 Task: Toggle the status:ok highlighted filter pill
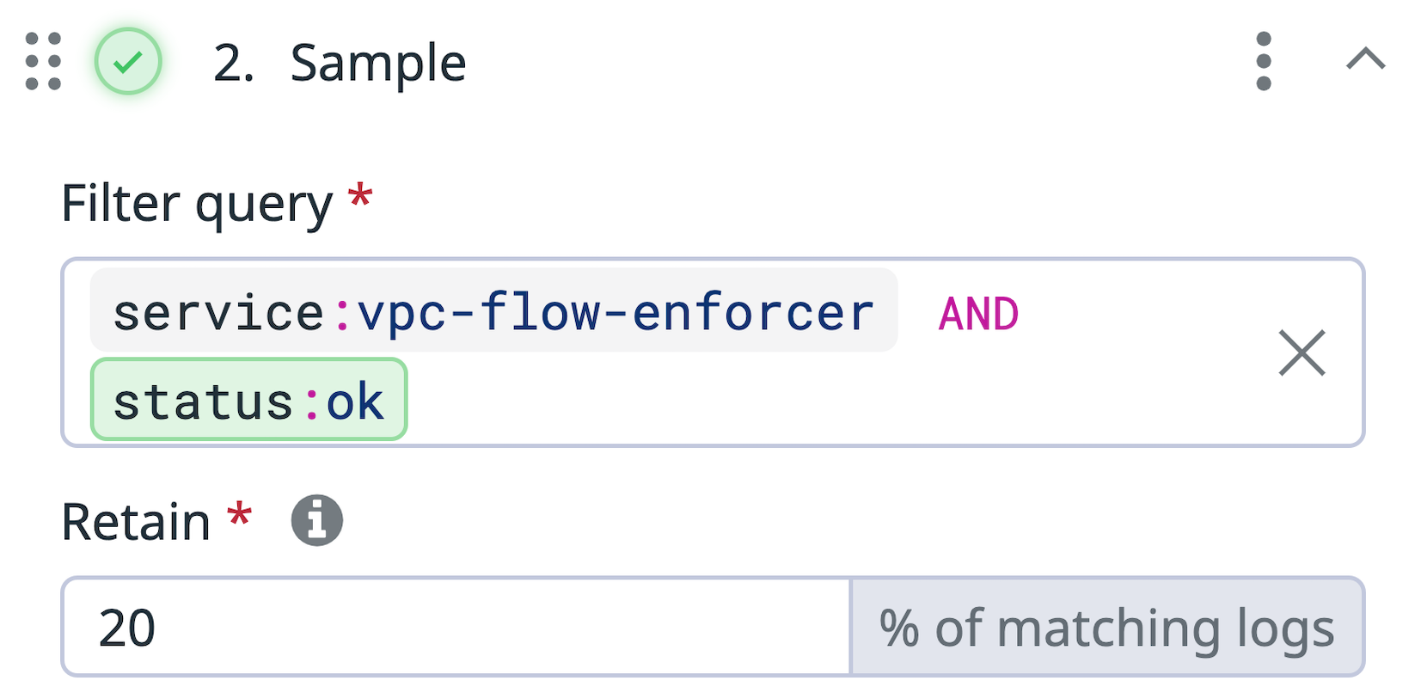tap(248, 399)
